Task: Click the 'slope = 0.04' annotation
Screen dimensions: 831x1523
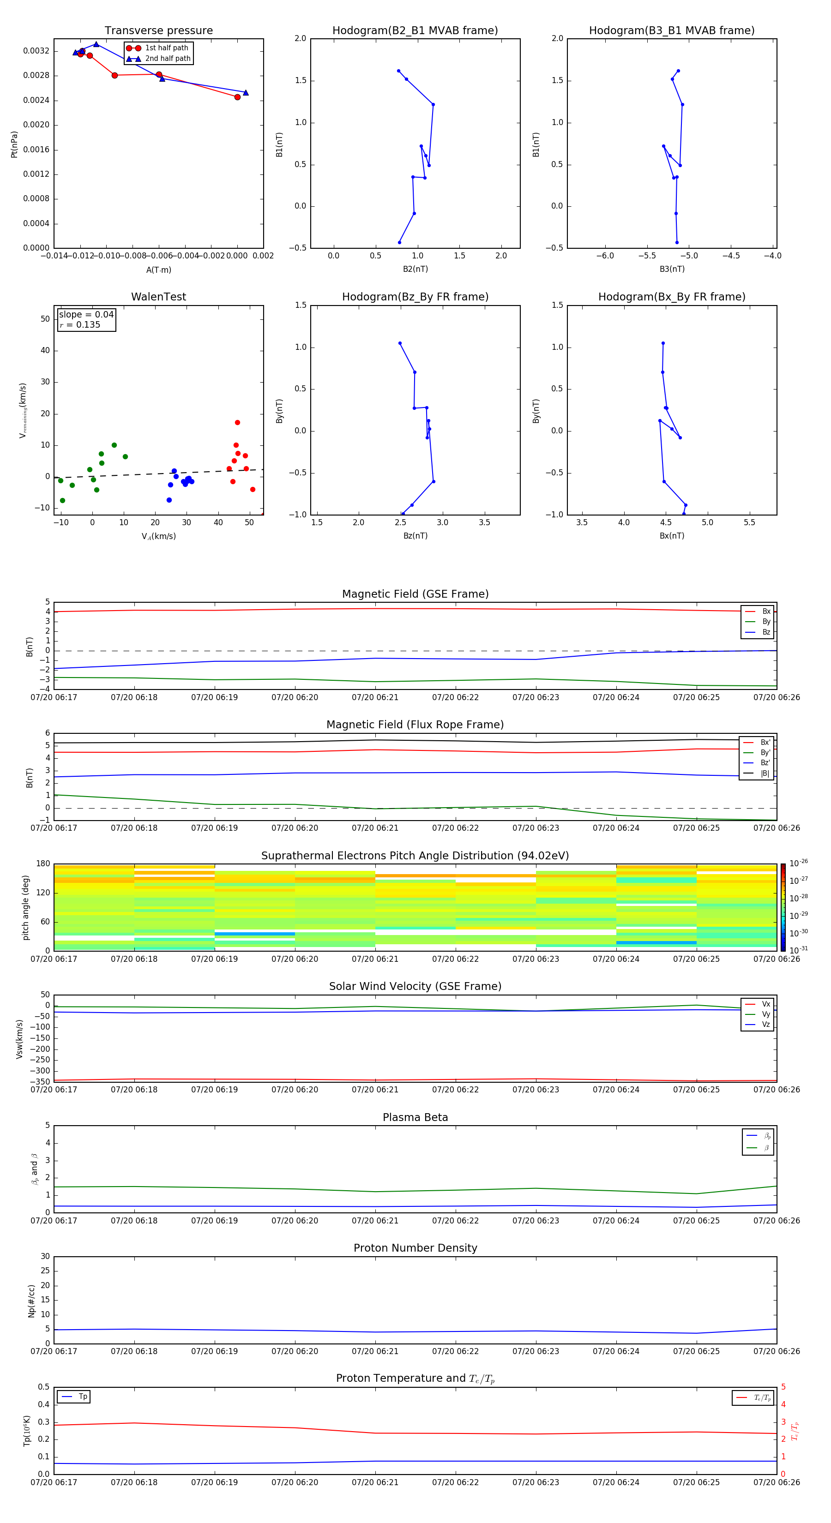Action: click(x=86, y=315)
